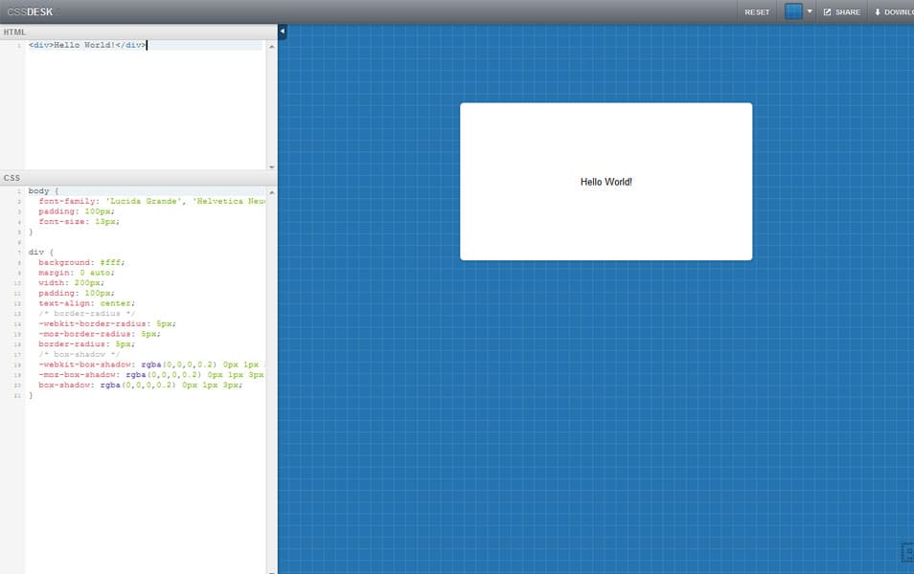Image resolution: width=914 pixels, height=574 pixels.
Task: Open the background pattern dropdown arrow
Action: click(x=808, y=11)
